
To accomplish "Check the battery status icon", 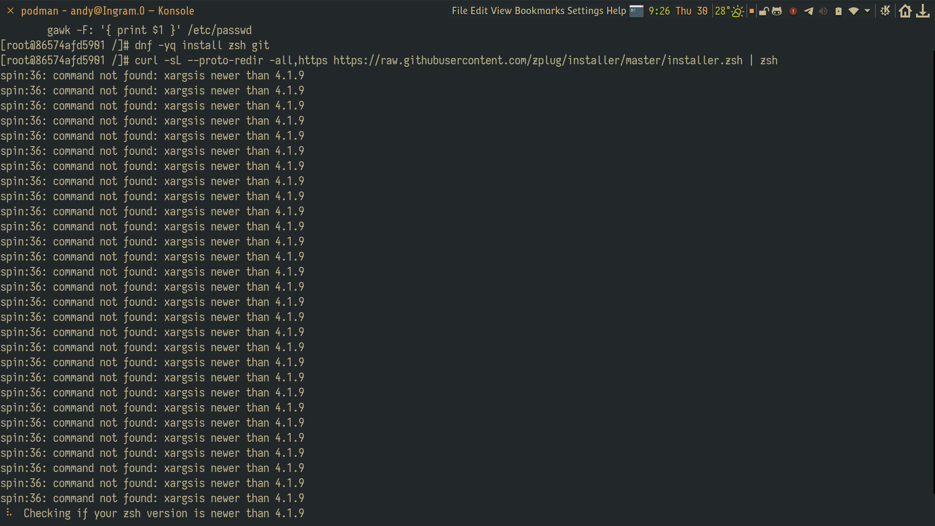I will point(839,11).
